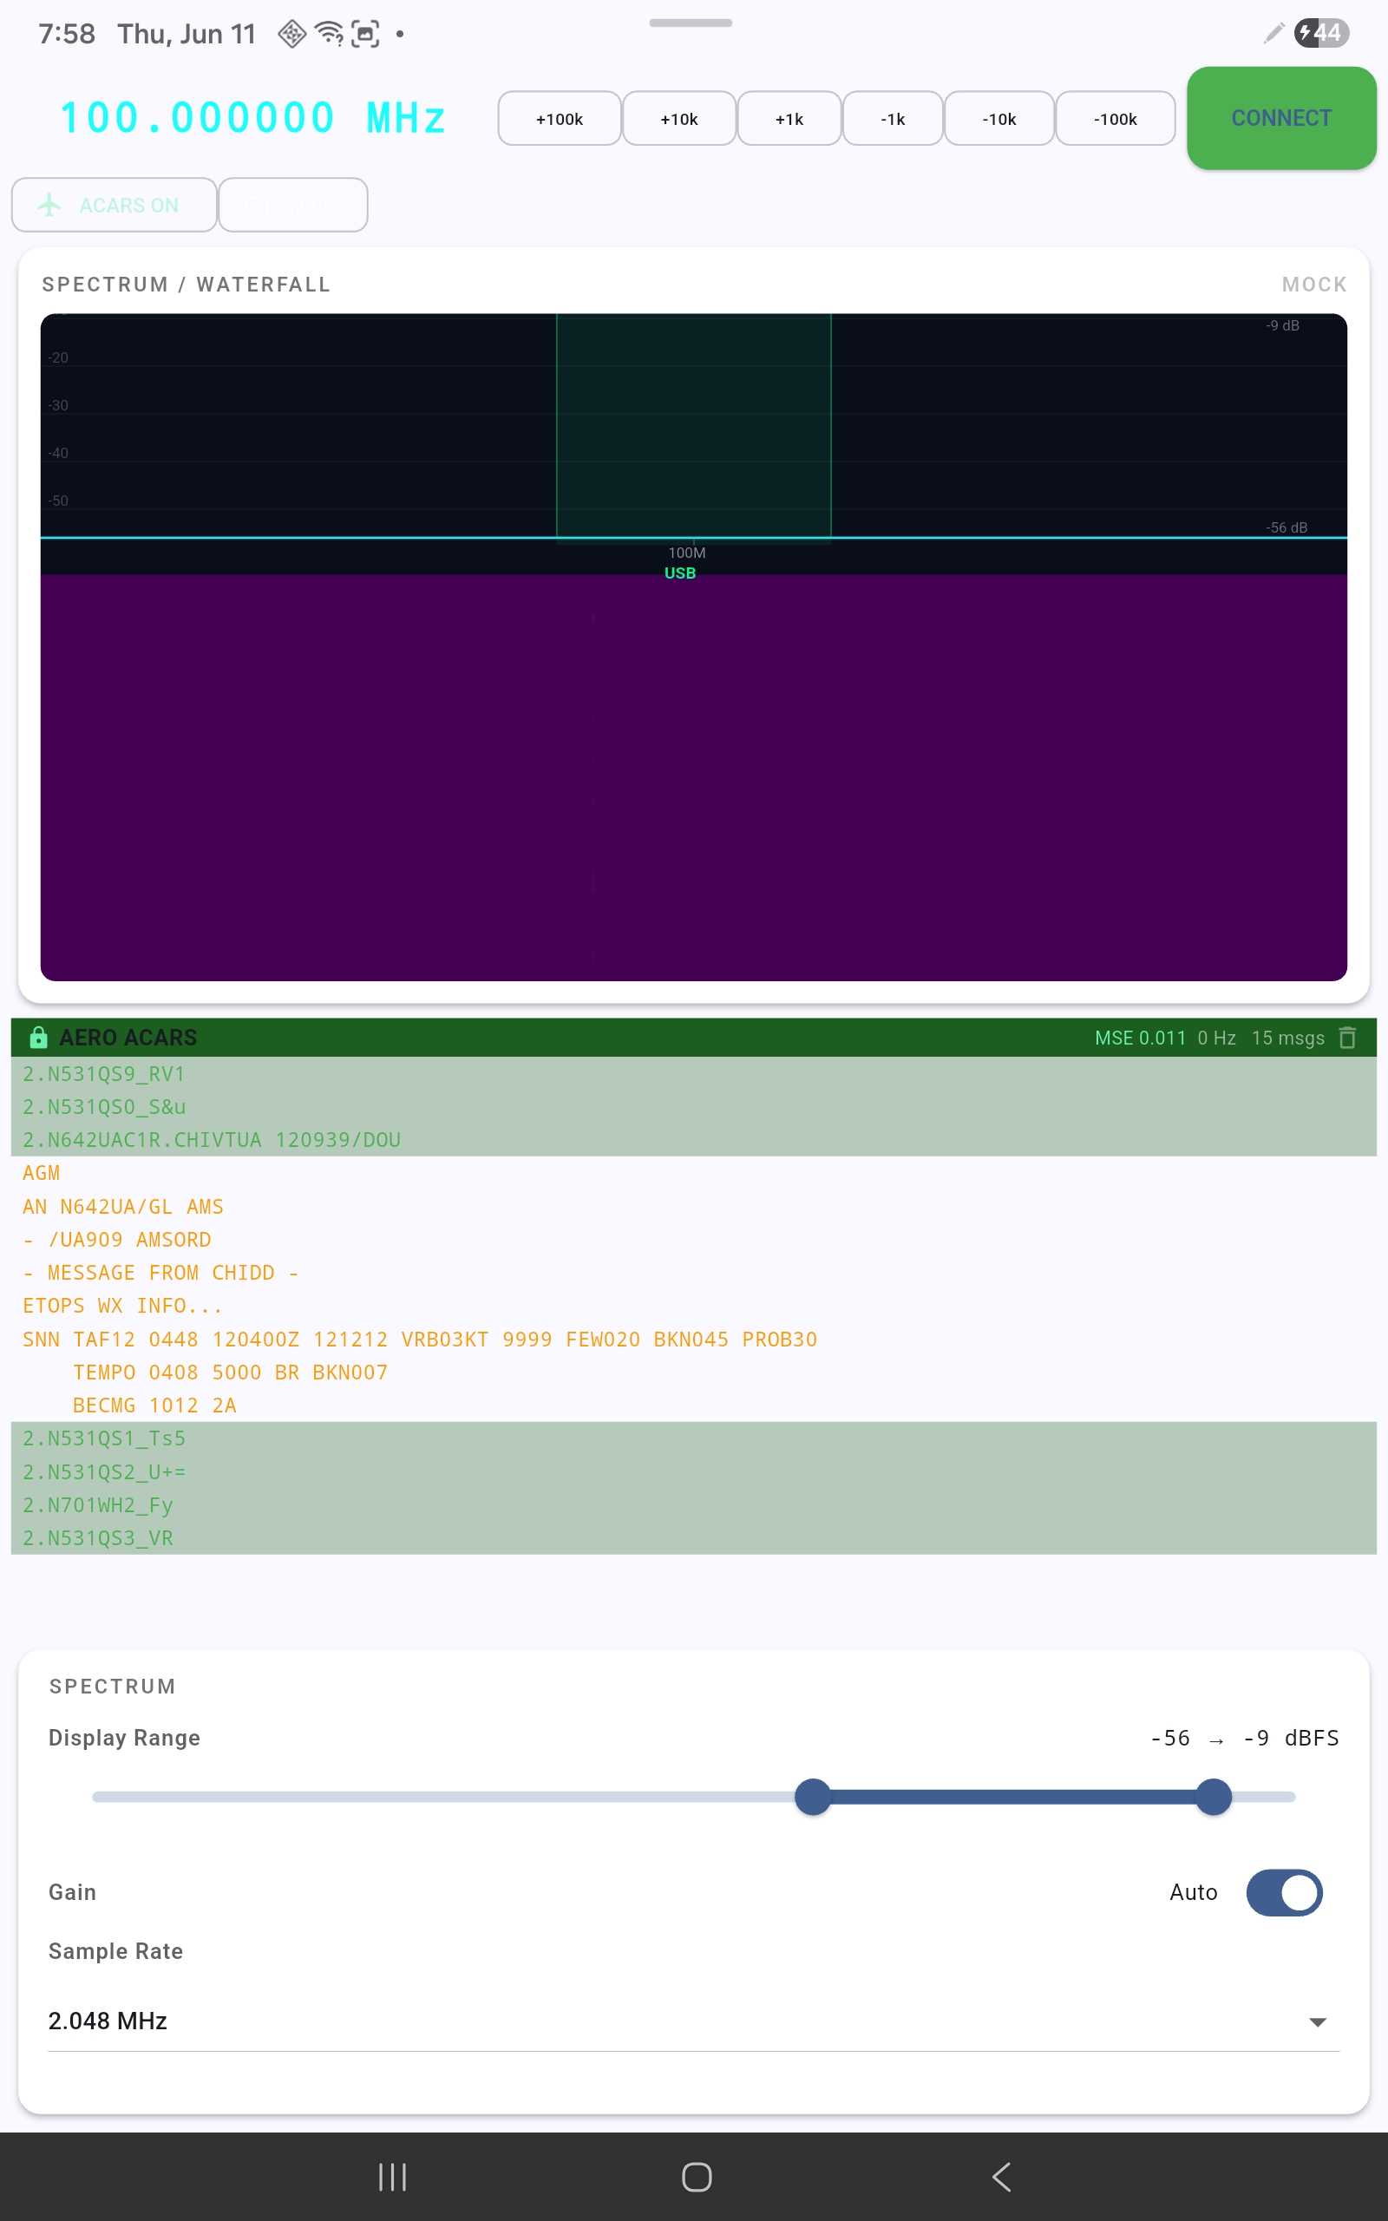Pull the top notification drag handle
This screenshot has height=2221, width=1388.
(x=691, y=22)
